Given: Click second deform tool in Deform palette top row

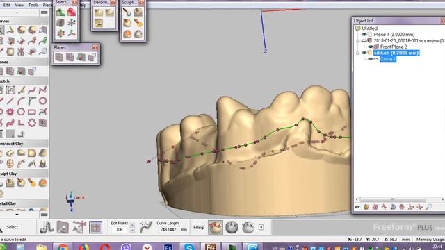Looking at the screenshot, I should (110, 12).
